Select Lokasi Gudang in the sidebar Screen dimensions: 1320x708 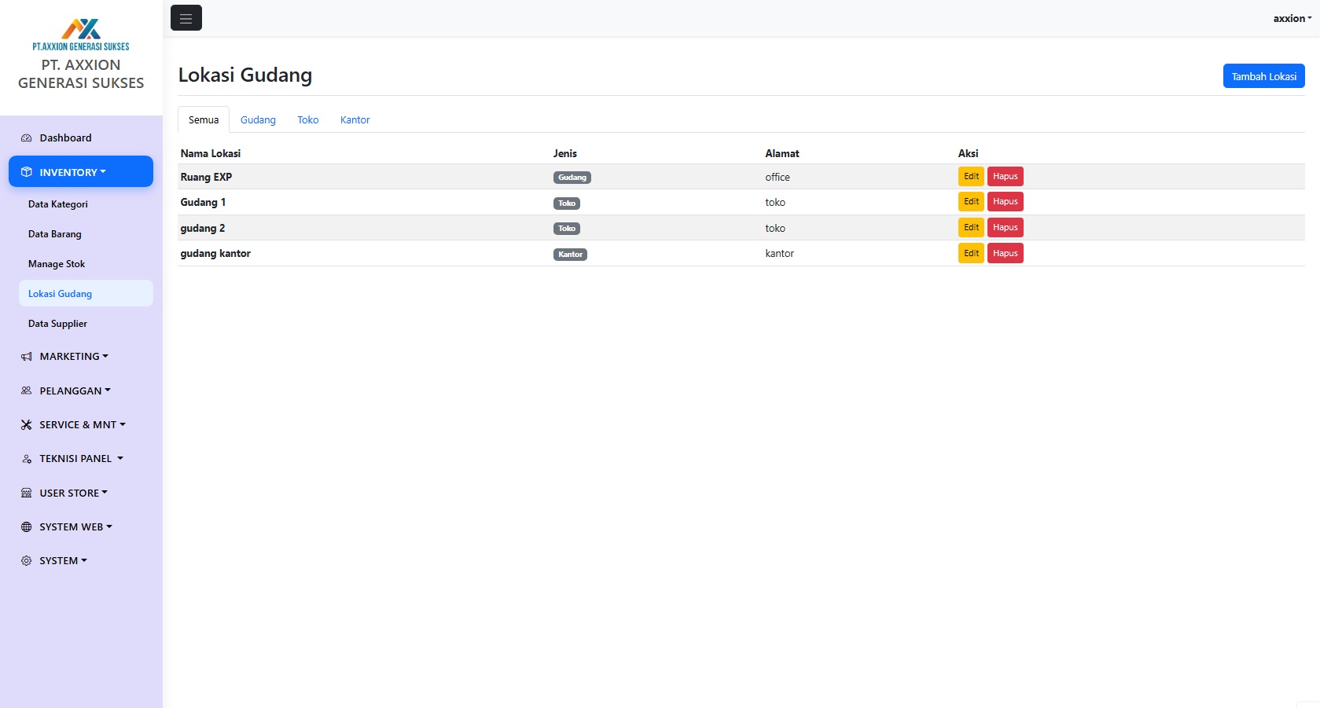[x=86, y=293]
